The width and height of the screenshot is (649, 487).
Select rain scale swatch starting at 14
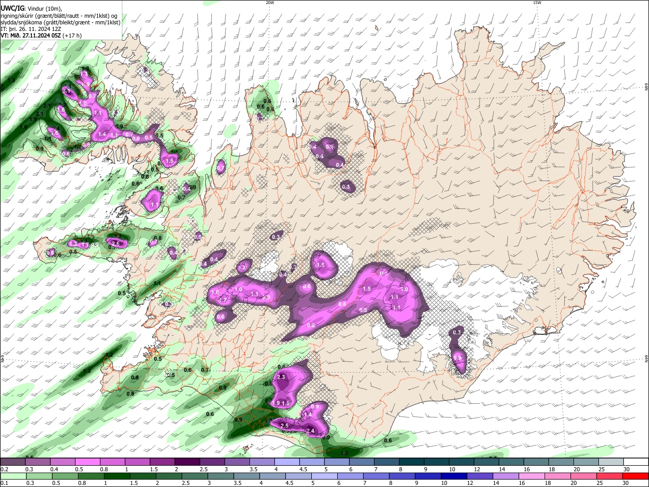pos(507,476)
